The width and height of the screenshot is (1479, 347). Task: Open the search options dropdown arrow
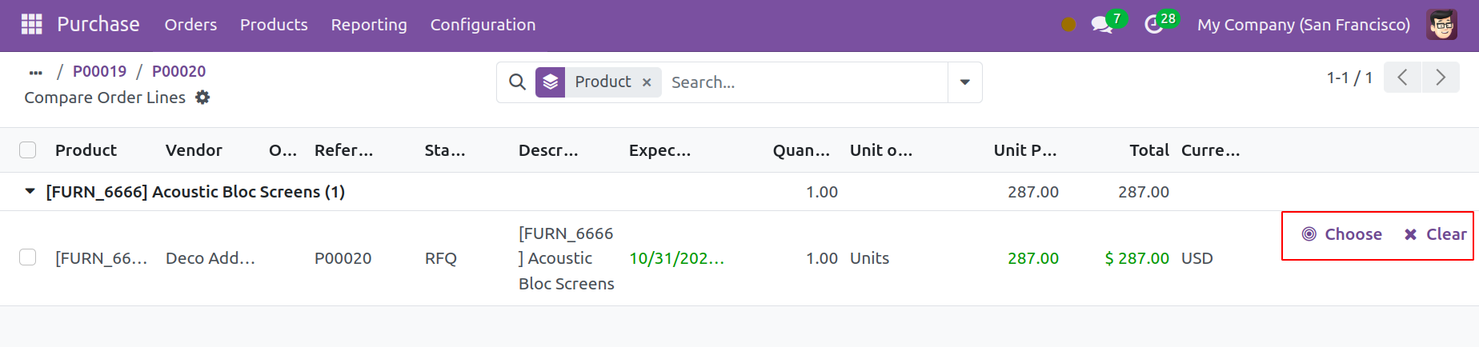pos(965,82)
